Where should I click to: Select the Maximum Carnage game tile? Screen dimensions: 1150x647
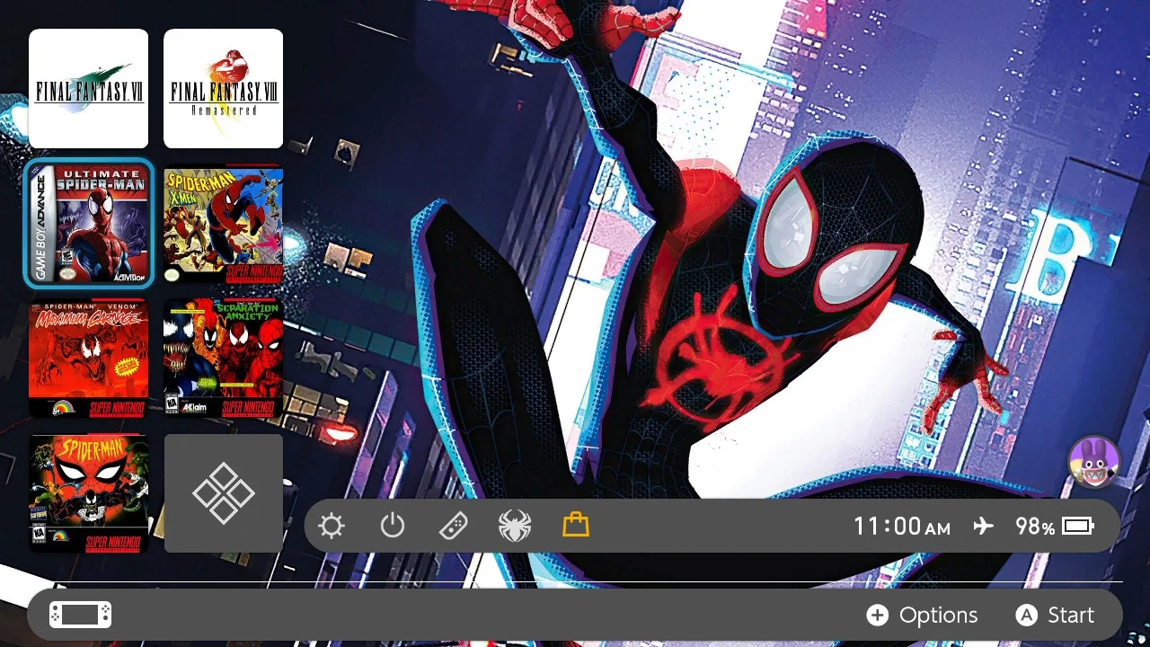[88, 359]
